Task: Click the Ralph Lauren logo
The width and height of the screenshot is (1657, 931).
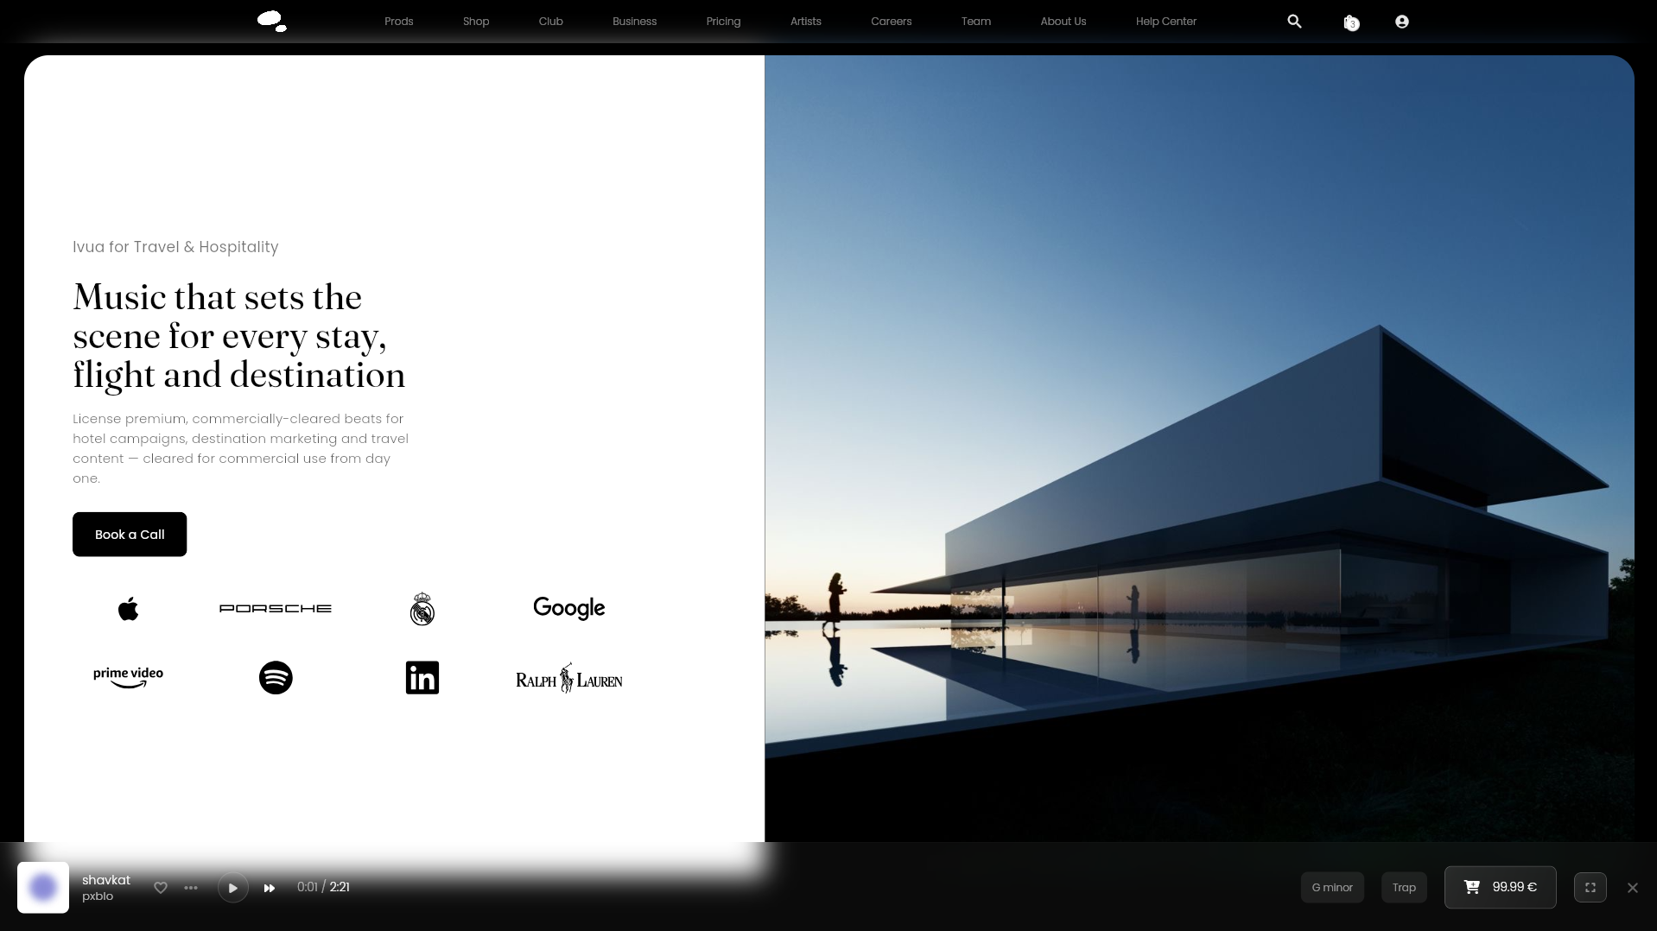Action: pyautogui.click(x=569, y=679)
